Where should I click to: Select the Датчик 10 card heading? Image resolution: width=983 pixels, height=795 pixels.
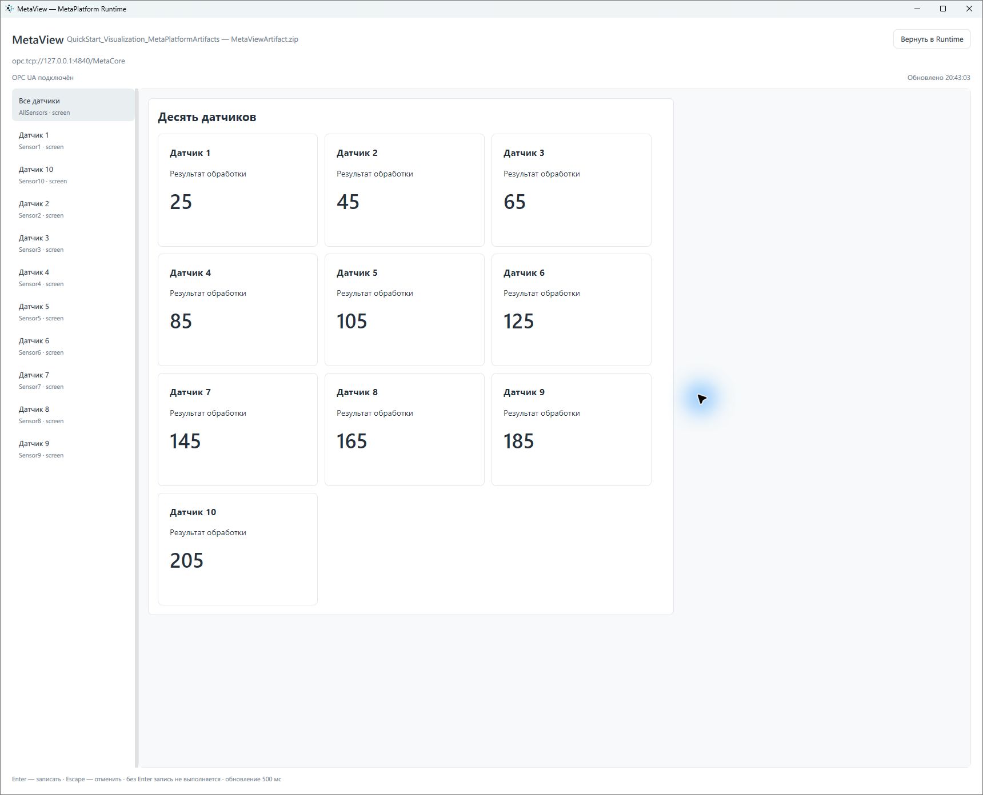tap(193, 512)
